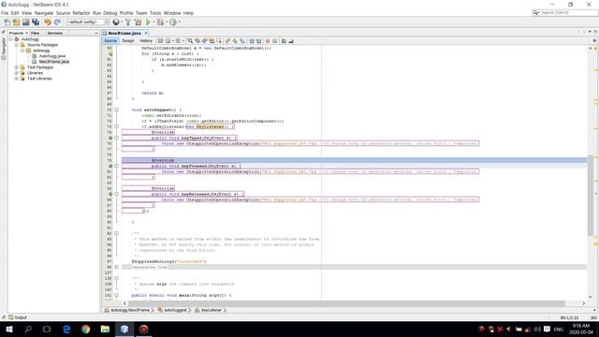The width and height of the screenshot is (599, 337).
Task: Click the green Run Project icon
Action: 148,22
